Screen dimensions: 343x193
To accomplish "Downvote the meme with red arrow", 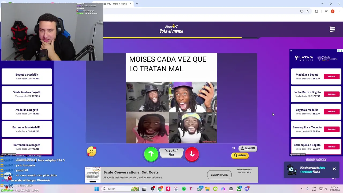I will [x=192, y=154].
